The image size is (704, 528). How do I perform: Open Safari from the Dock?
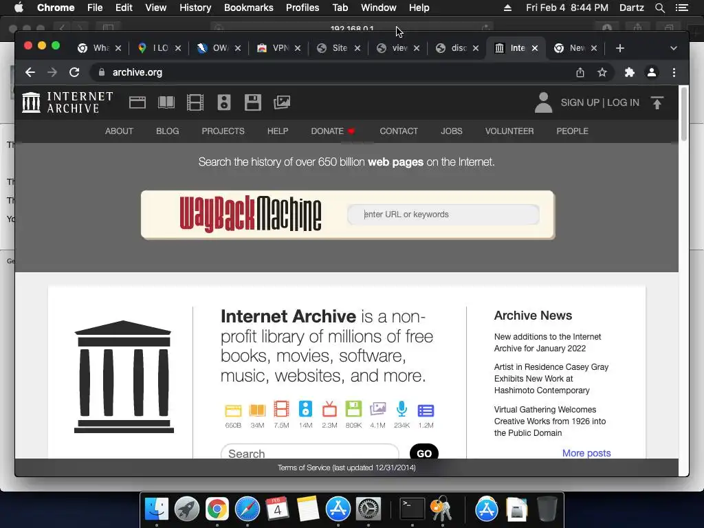click(x=247, y=509)
